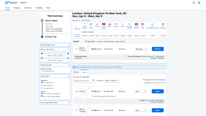Click the Print / Email link

pyautogui.click(x=86, y=20)
